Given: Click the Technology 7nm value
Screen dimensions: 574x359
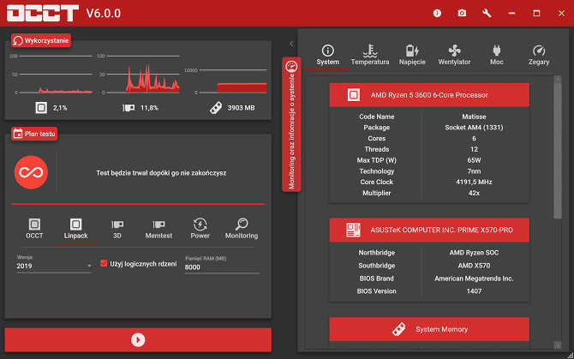Looking at the screenshot, I should (x=474, y=171).
